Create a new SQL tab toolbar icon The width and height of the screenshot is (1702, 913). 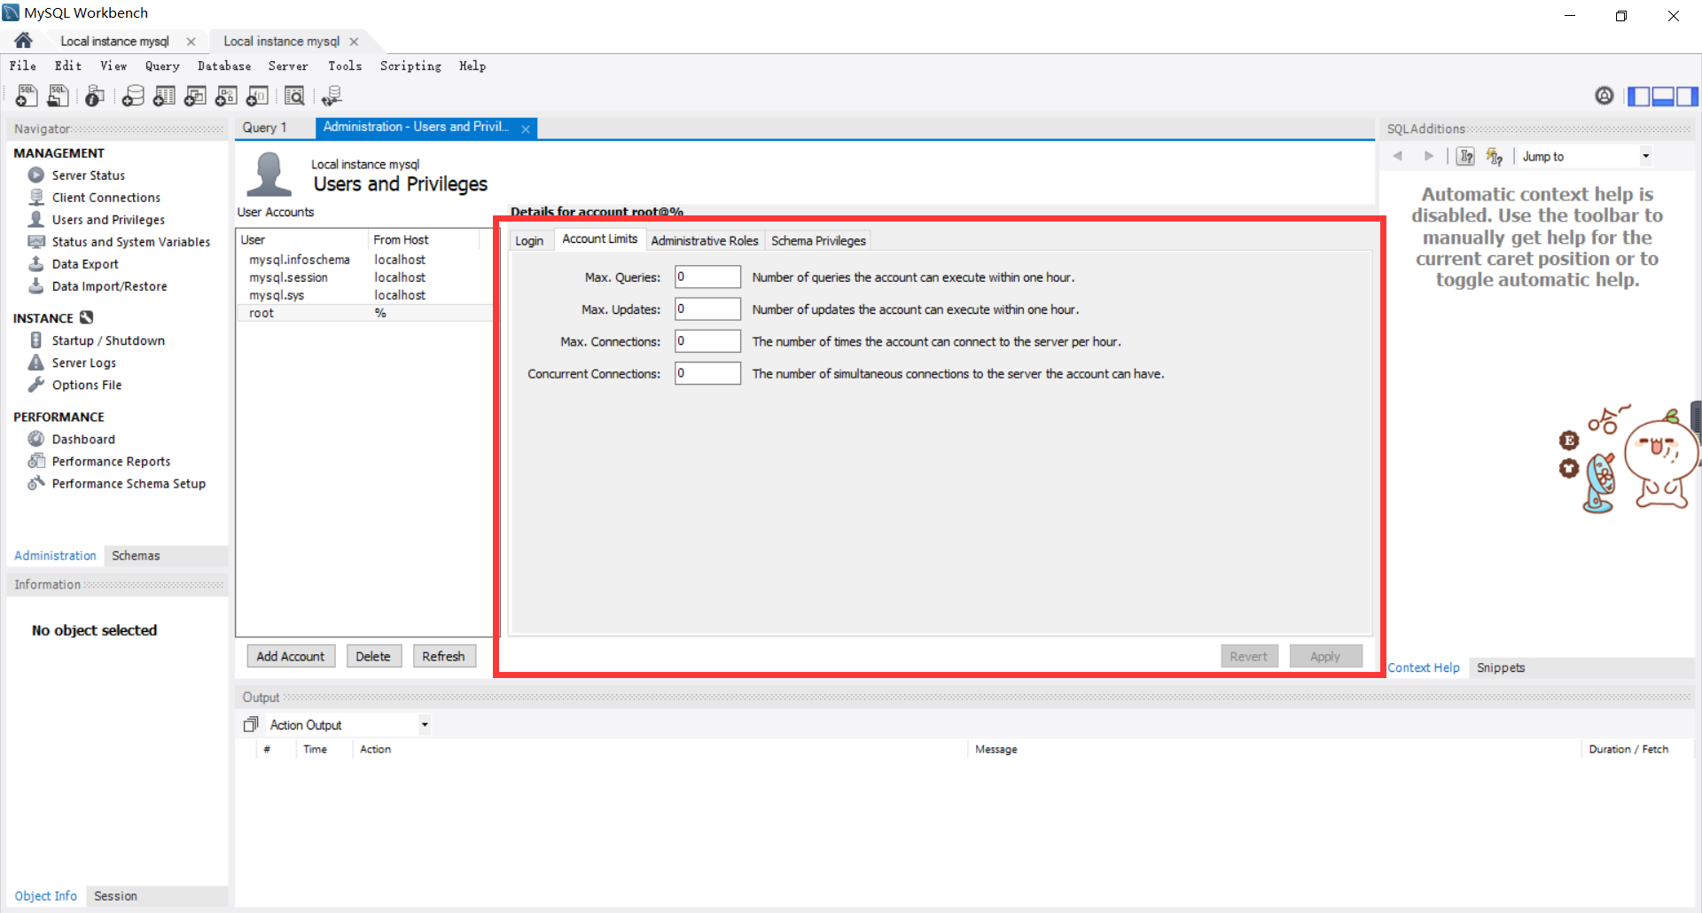[x=27, y=96]
